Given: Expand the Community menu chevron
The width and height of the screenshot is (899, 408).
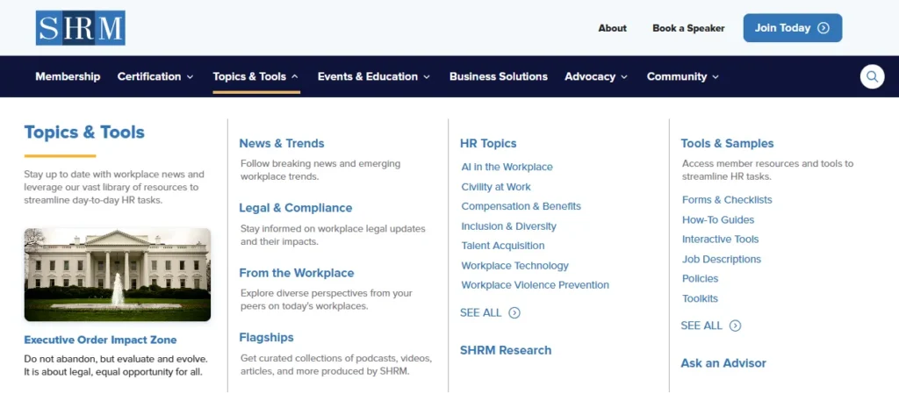Looking at the screenshot, I should (x=716, y=77).
